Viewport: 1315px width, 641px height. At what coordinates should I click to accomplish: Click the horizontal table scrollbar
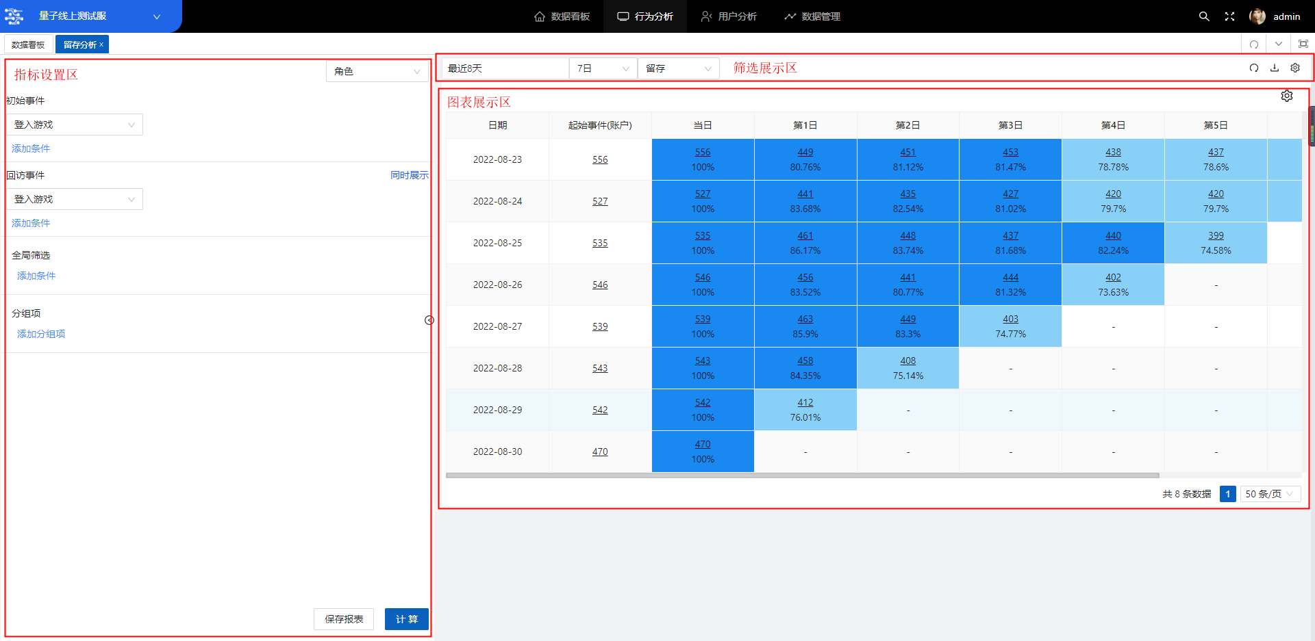click(x=803, y=475)
